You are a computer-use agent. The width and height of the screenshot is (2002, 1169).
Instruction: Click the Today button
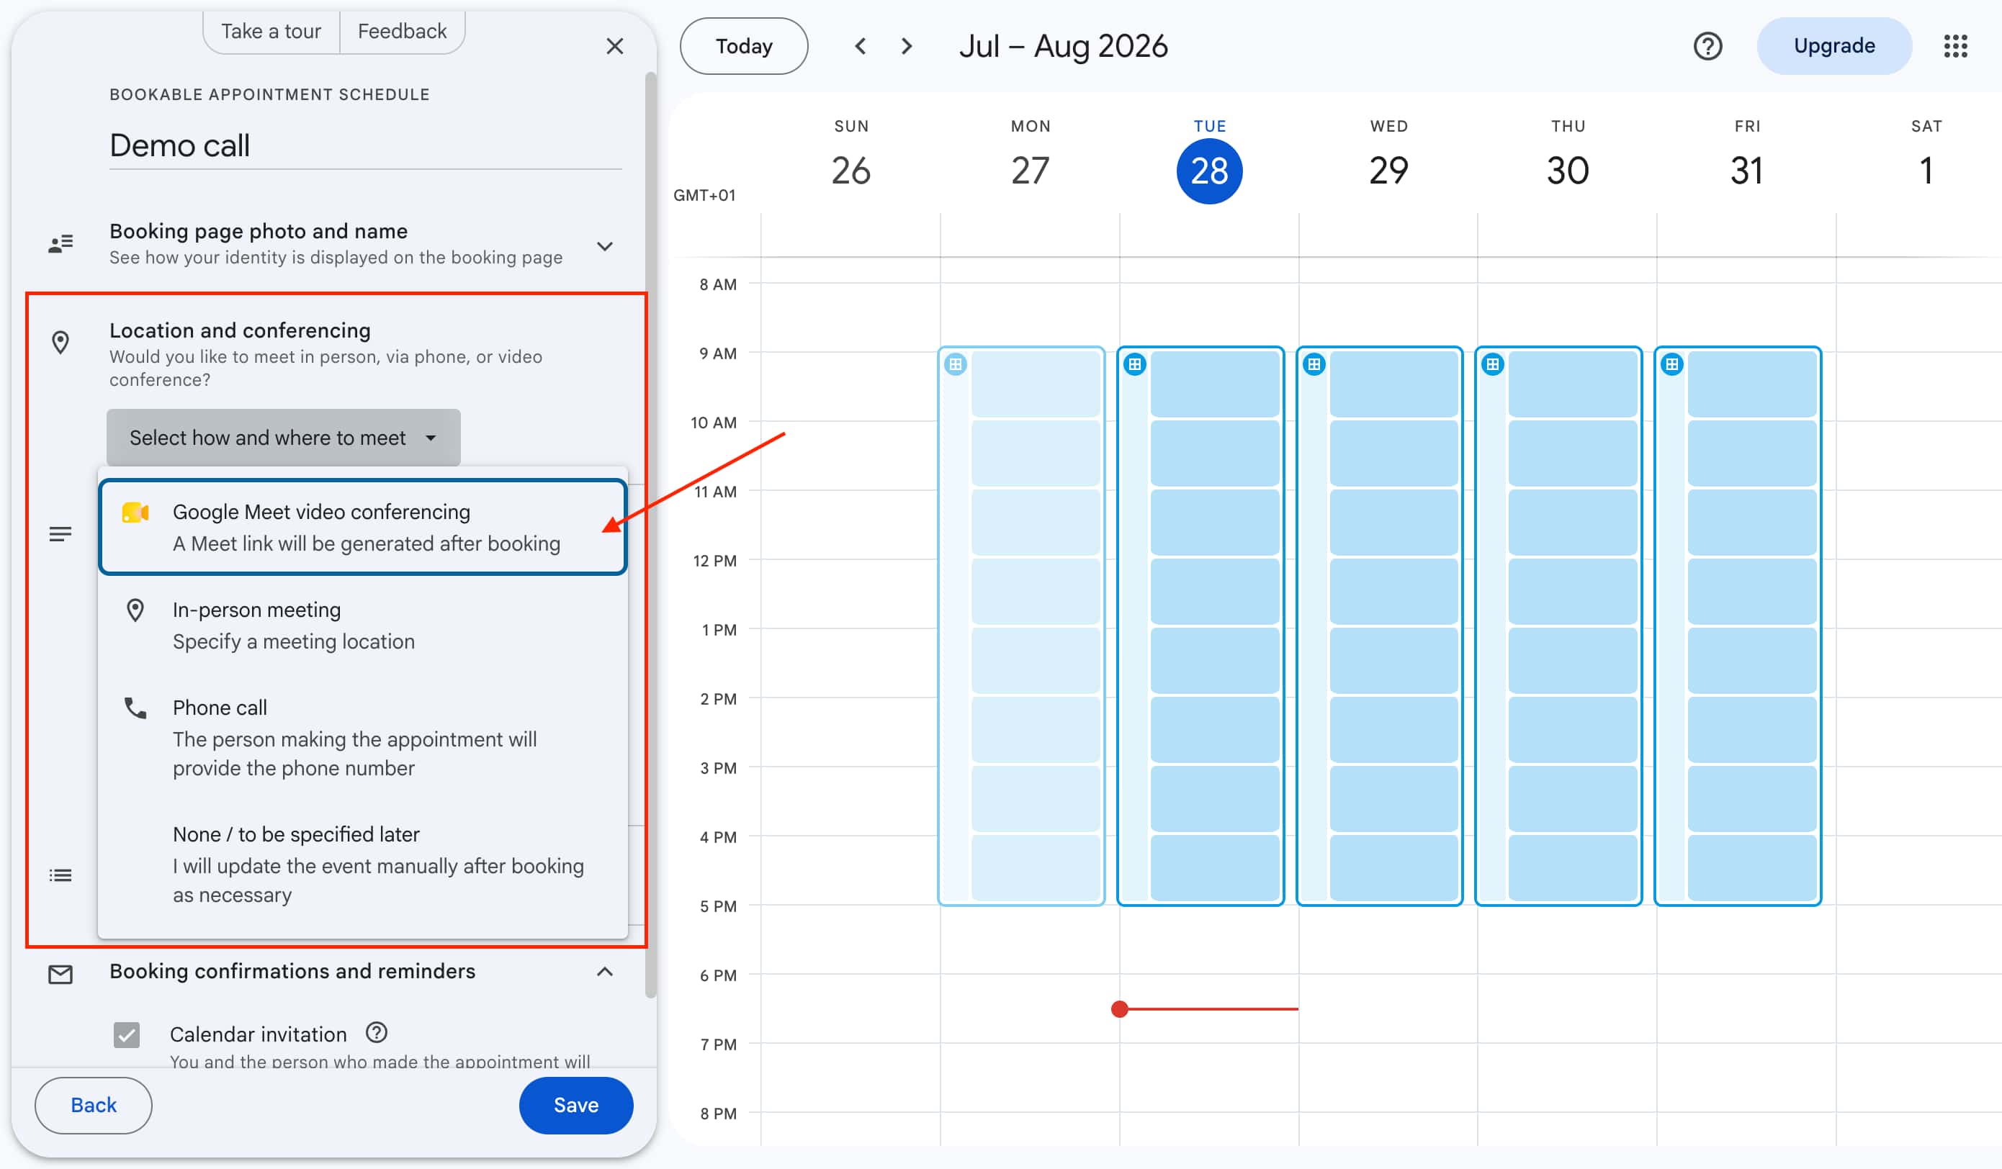click(744, 46)
